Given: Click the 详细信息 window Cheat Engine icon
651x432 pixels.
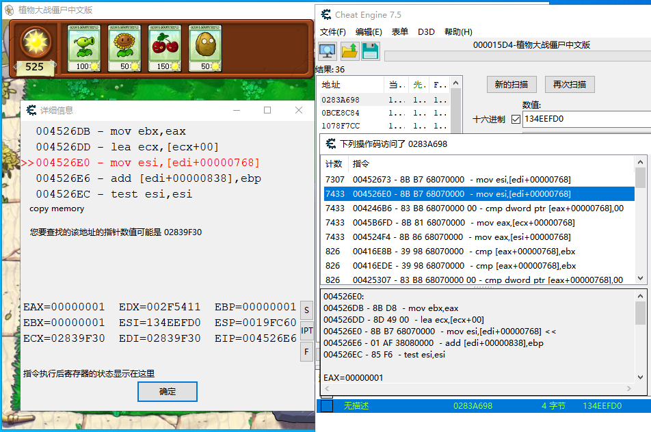Looking at the screenshot, I should pyautogui.click(x=31, y=110).
